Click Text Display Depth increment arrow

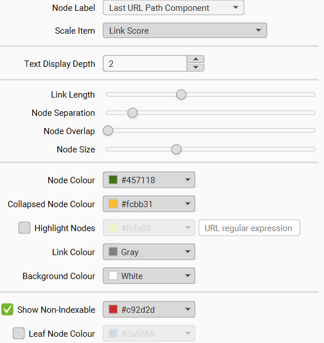[x=196, y=59]
